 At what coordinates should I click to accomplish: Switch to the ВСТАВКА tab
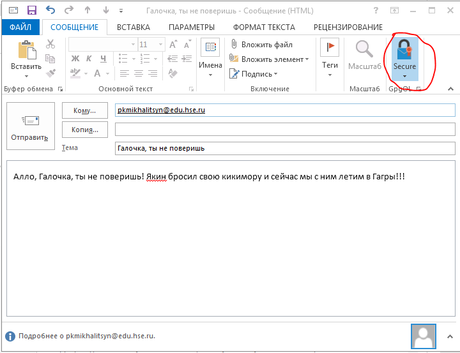[x=134, y=27]
